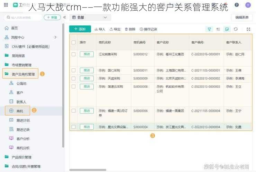Select 客户分析 dashboard in the sidebar

click(23, 139)
